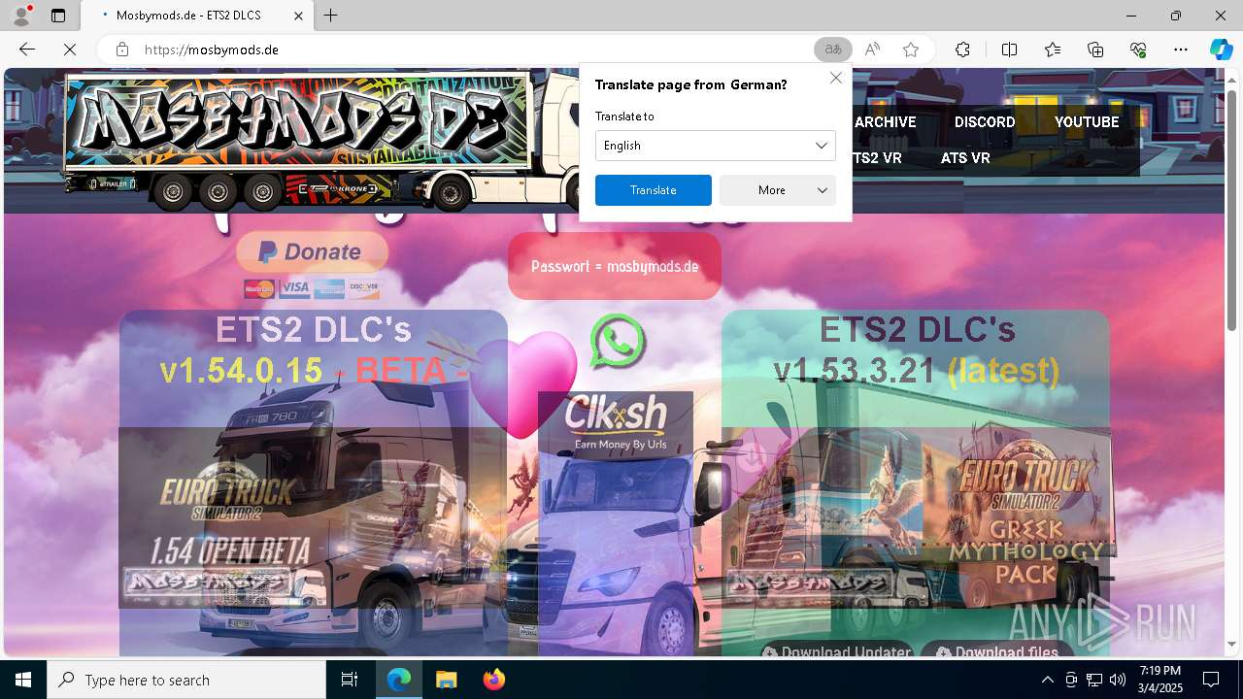
Task: Open Edge Settings and more menu
Action: click(x=1181, y=50)
